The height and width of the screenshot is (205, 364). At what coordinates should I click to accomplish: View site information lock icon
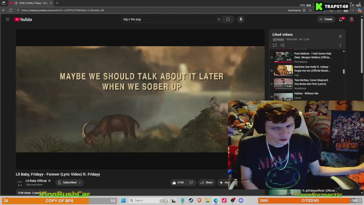point(18,10)
